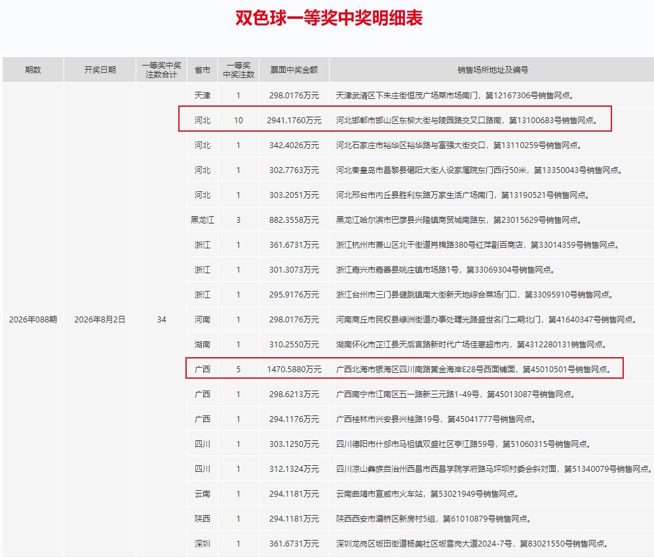Click the 陕西 province cell
The width and height of the screenshot is (654, 557).
click(x=202, y=519)
